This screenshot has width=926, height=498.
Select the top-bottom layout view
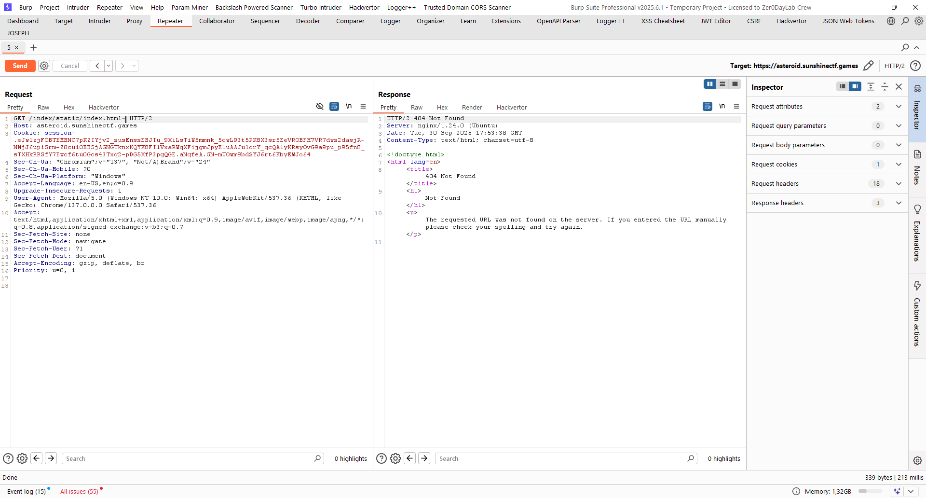[722, 84]
